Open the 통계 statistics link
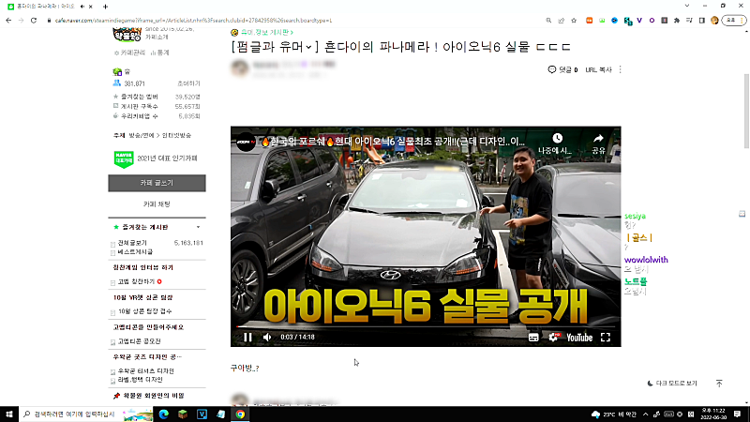750x422 pixels. click(159, 53)
